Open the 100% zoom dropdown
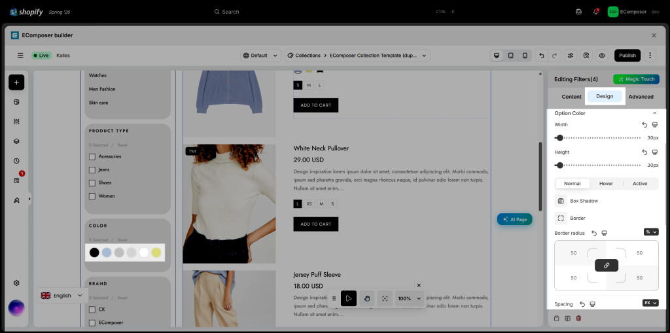The image size is (670, 333). 410,298
